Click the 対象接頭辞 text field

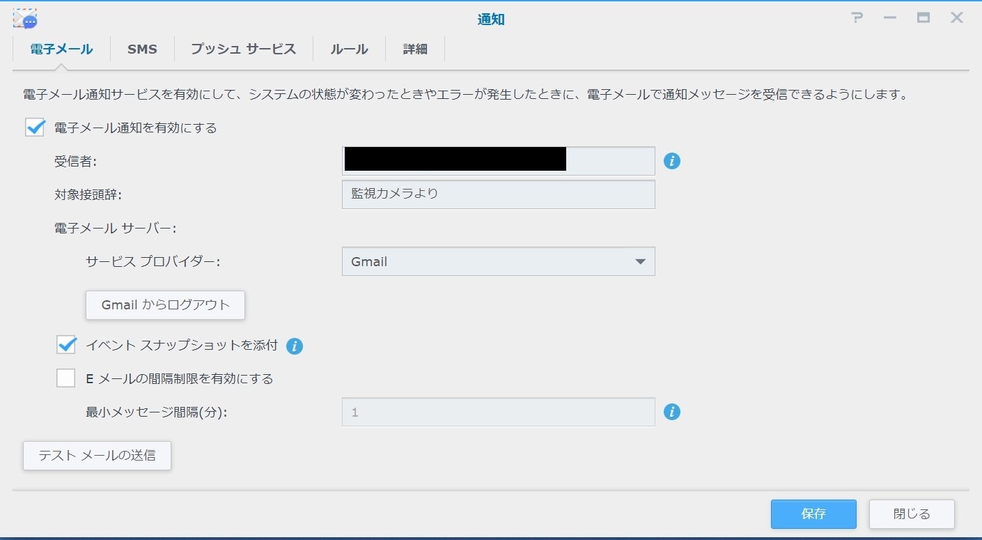click(498, 194)
